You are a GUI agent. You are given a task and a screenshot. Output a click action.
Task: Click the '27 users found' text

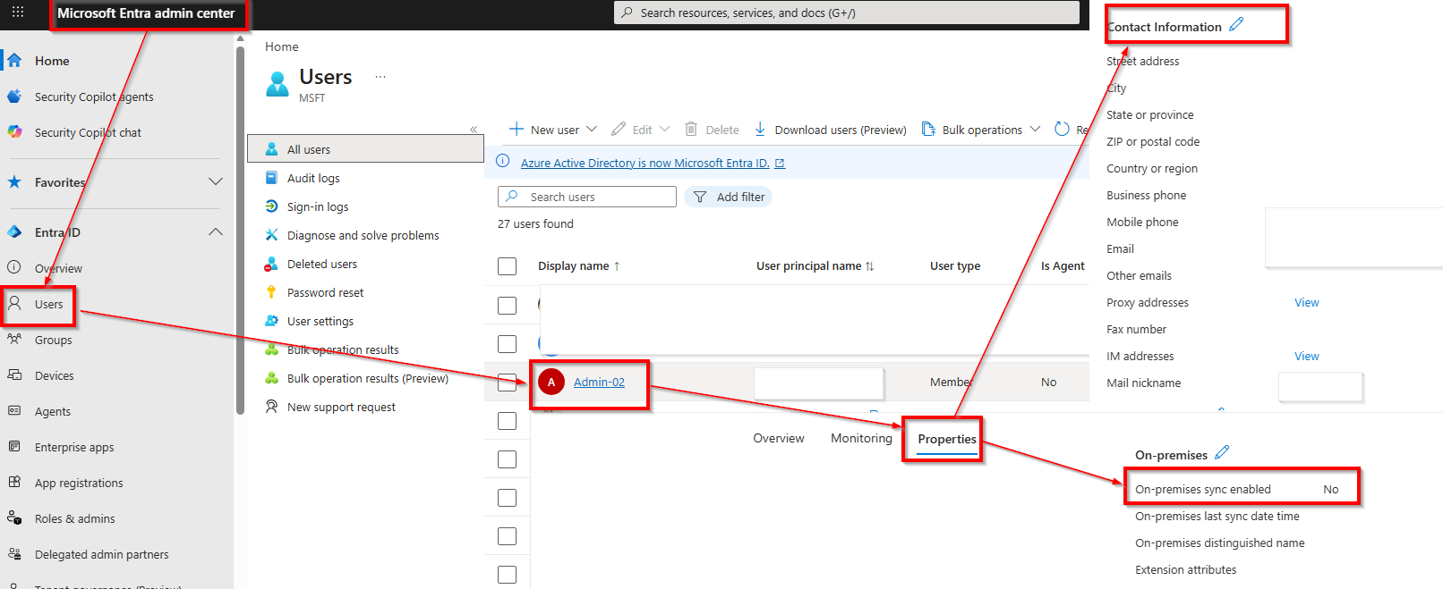tap(535, 224)
